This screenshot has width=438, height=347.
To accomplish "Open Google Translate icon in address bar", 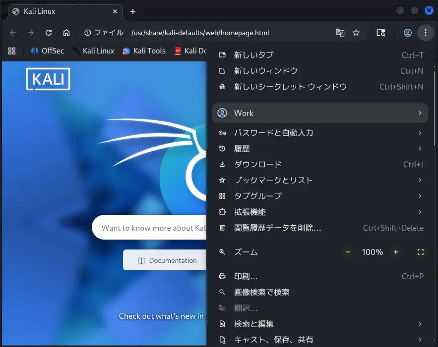I will (340, 33).
